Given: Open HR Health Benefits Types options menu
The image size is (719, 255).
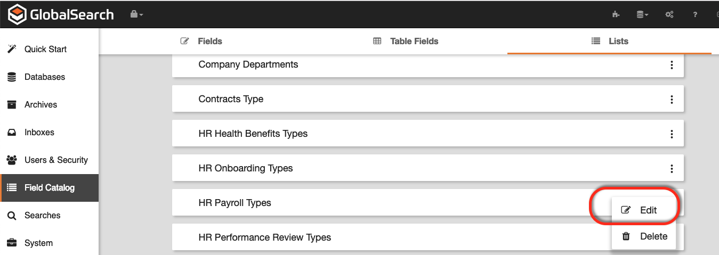Looking at the screenshot, I should 672,134.
